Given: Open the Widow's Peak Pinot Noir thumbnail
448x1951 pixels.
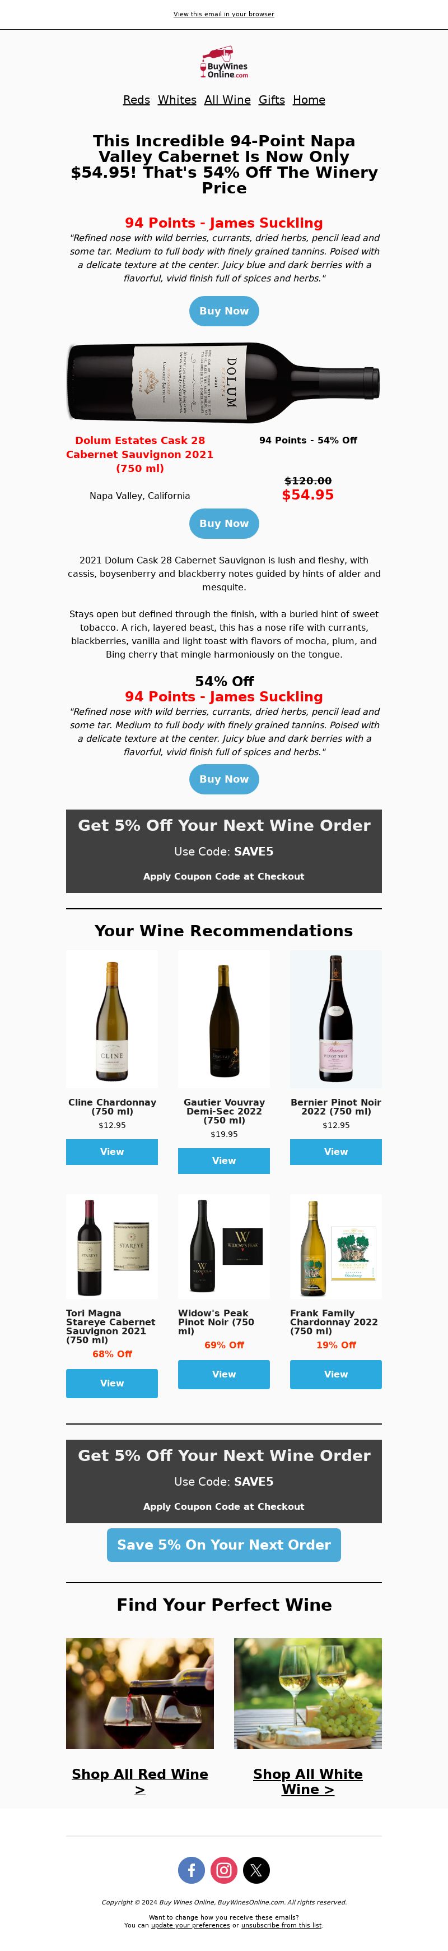Looking at the screenshot, I should point(224,1247).
